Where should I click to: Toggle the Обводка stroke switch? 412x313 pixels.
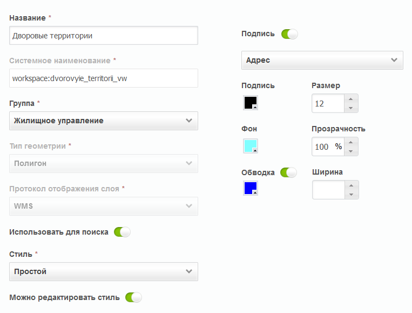[x=288, y=172]
